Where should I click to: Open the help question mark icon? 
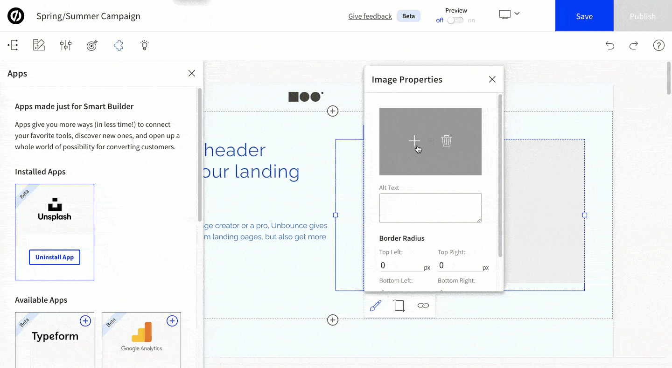(x=658, y=45)
